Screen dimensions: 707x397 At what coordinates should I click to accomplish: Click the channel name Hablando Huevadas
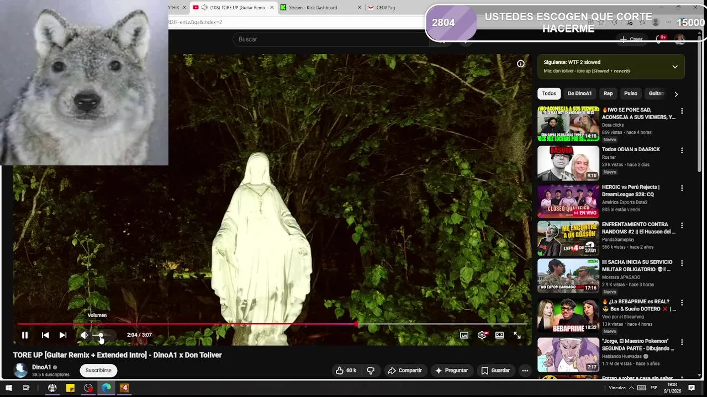[x=621, y=356]
